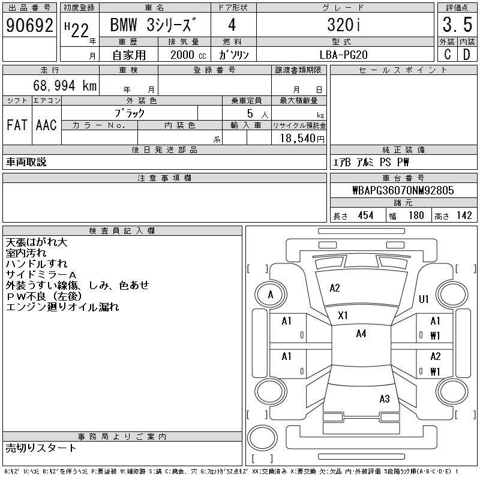The height and width of the screenshot is (480, 480).
Task: Click the U1 dent mark on the car diagram
Action: (424, 299)
